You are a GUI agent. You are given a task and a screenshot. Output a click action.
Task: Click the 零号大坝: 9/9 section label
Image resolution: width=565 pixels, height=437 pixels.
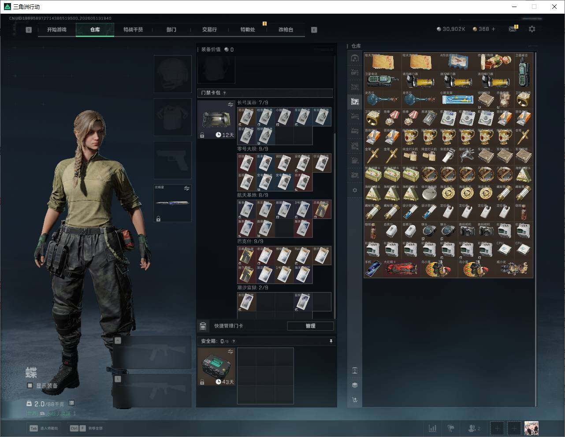[253, 149]
